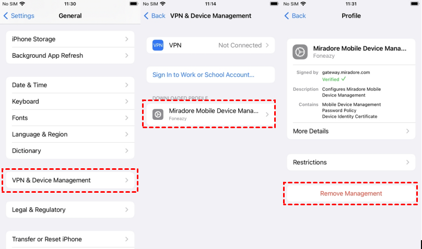Tap Back on VPN & Device Management screen
The image size is (422, 249).
tap(155, 16)
